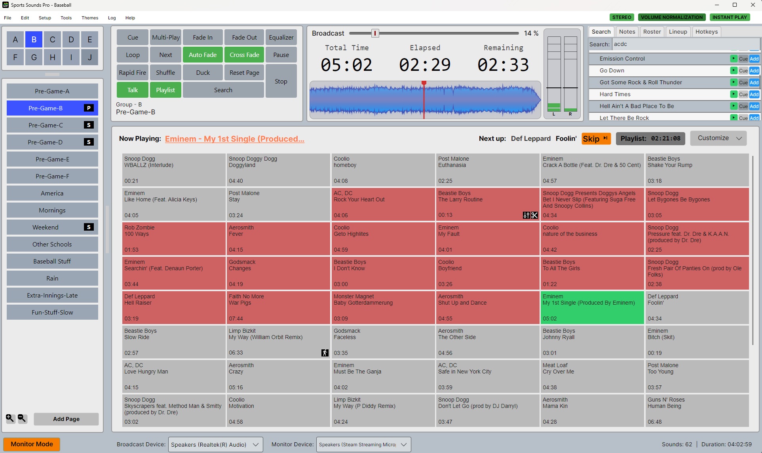Image resolution: width=762 pixels, height=453 pixels.
Task: Switch to the Notes tab
Action: tap(627, 32)
